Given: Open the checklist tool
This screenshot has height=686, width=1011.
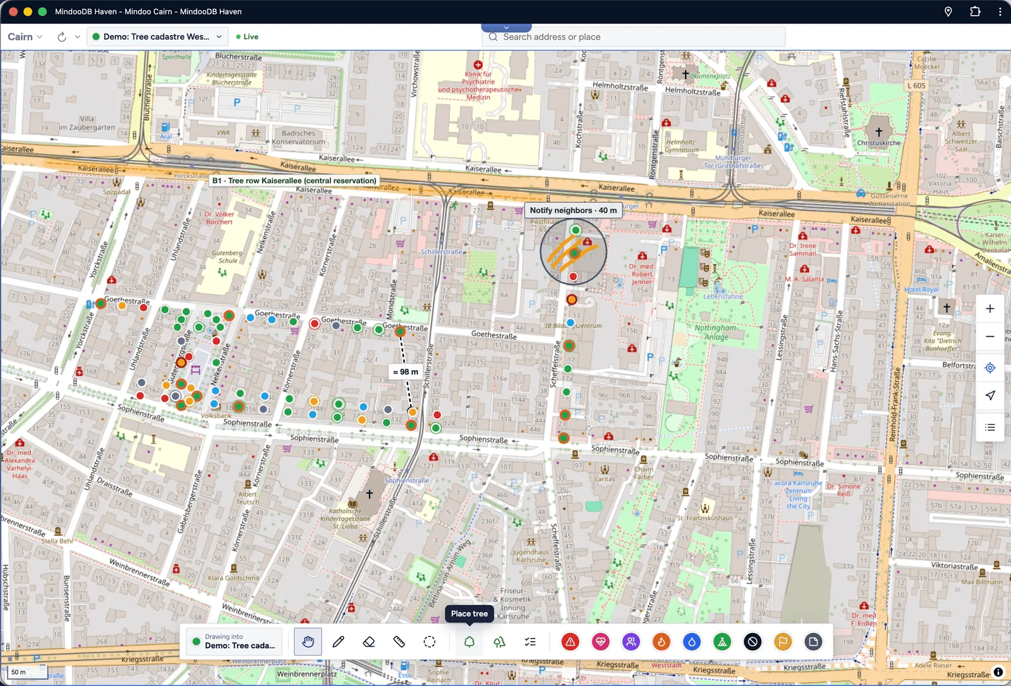Looking at the screenshot, I should 530,642.
